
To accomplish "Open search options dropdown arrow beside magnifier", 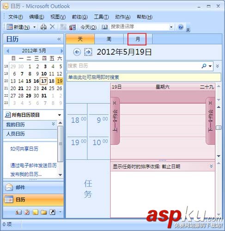I will coord(210,66).
